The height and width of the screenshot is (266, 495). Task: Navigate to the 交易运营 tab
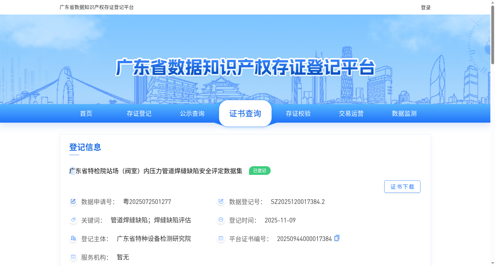point(351,113)
